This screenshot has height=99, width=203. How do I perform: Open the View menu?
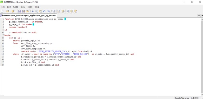tap(23, 7)
